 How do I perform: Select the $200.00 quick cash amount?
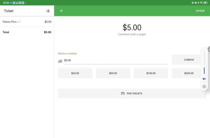point(187,73)
